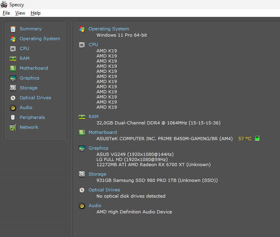Screen dimensions: 280x237
Task: Click the RAM stick icon in sidebar
Action: [13, 59]
